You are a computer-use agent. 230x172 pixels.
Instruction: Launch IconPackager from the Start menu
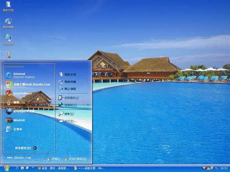[19, 93]
